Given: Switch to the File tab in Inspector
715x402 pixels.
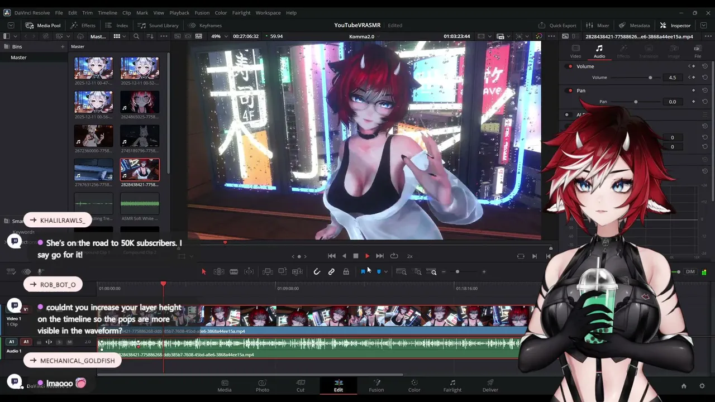Looking at the screenshot, I should 698,52.
